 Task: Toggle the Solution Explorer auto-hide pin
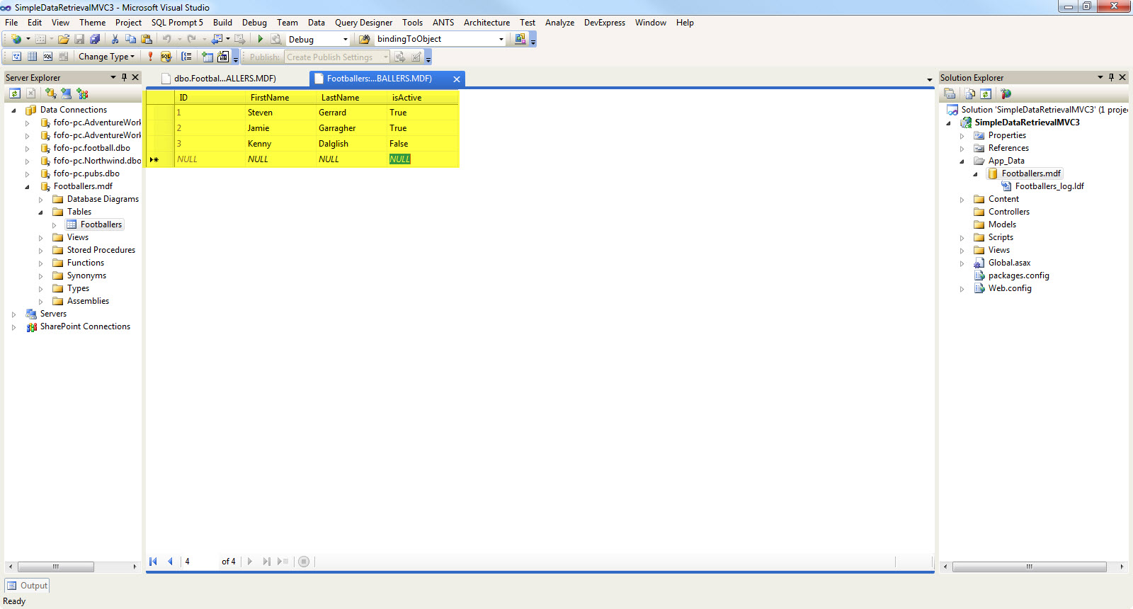tap(1111, 77)
